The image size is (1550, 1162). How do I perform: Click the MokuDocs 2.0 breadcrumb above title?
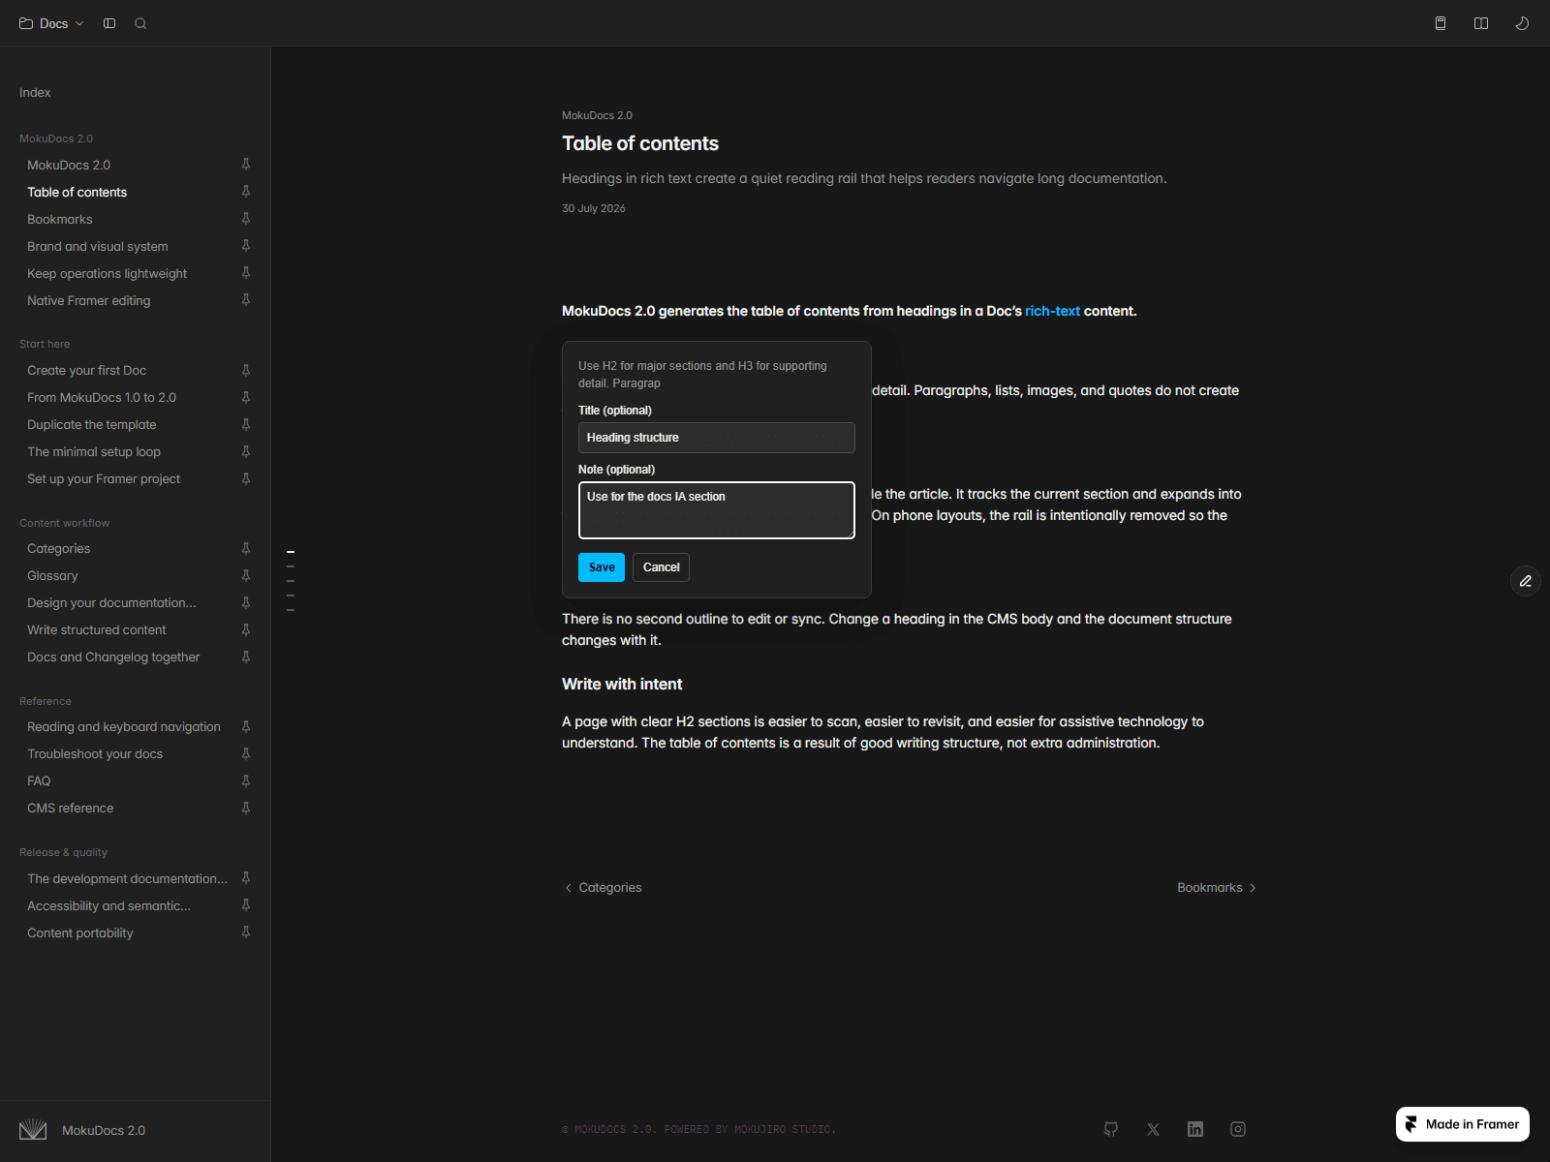[597, 115]
